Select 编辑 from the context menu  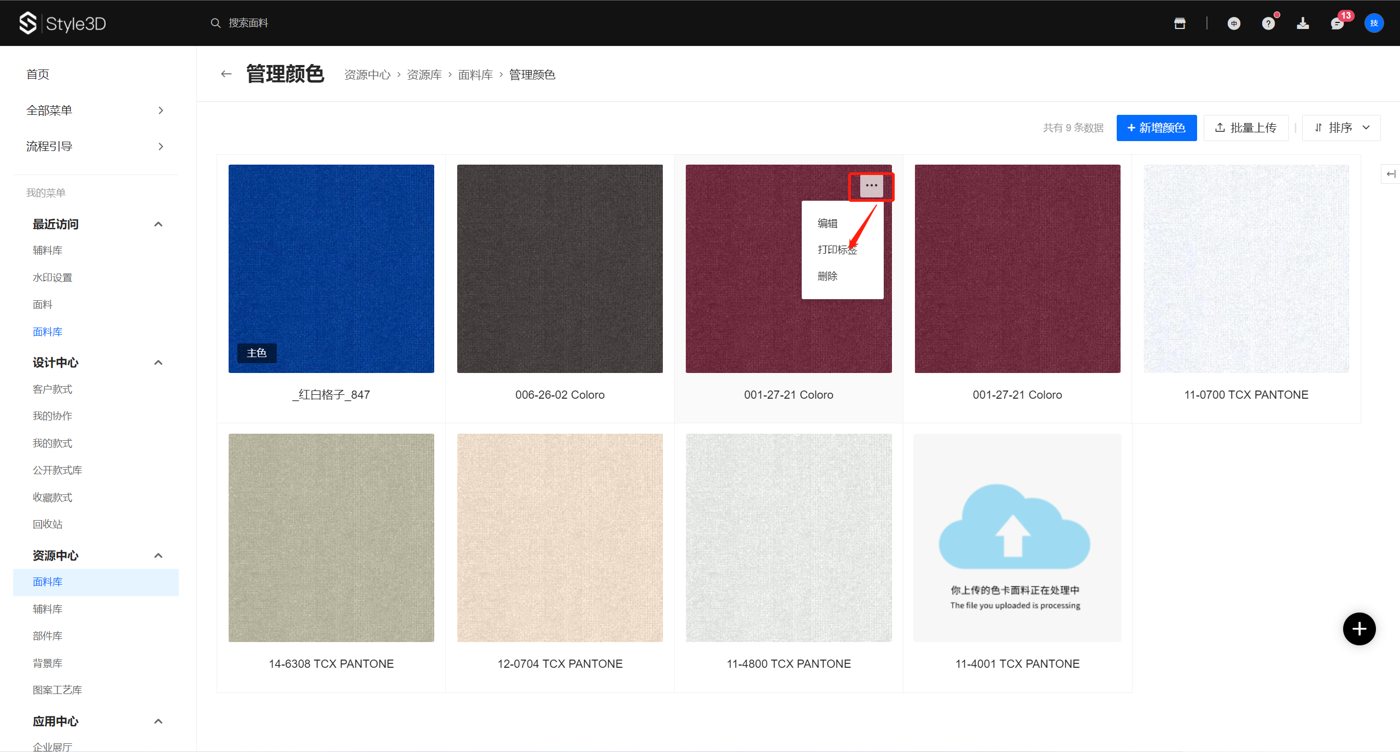[x=827, y=223]
